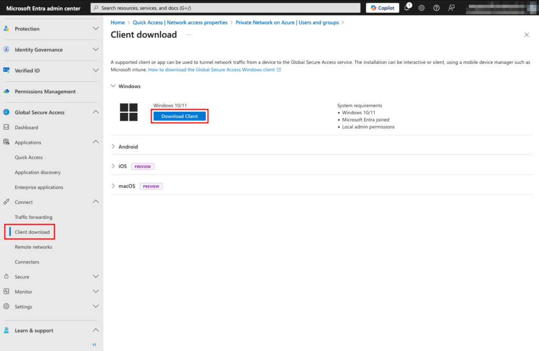Expand the Secure section chevron
The width and height of the screenshot is (539, 351).
pyautogui.click(x=96, y=276)
